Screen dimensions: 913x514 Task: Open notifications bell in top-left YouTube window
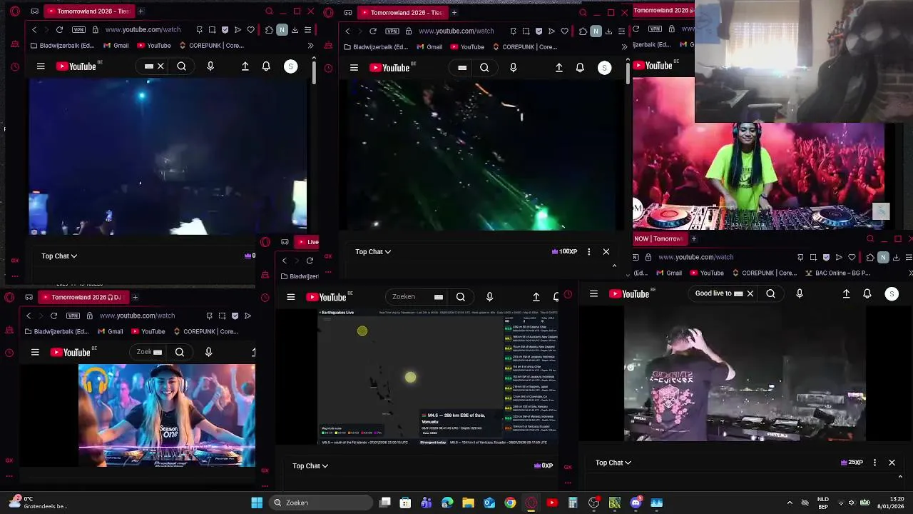[x=266, y=66]
